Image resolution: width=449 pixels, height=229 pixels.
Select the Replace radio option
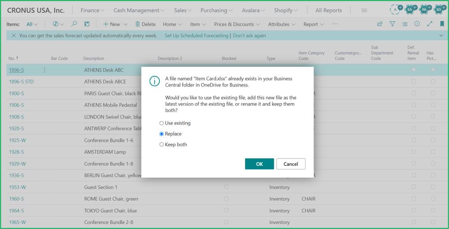click(x=162, y=134)
